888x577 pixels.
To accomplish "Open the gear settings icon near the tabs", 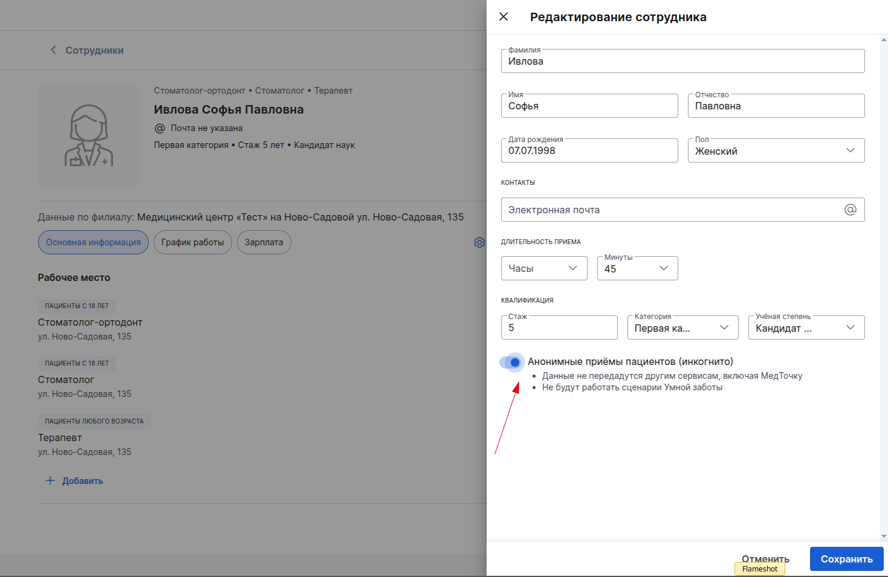I will (479, 242).
